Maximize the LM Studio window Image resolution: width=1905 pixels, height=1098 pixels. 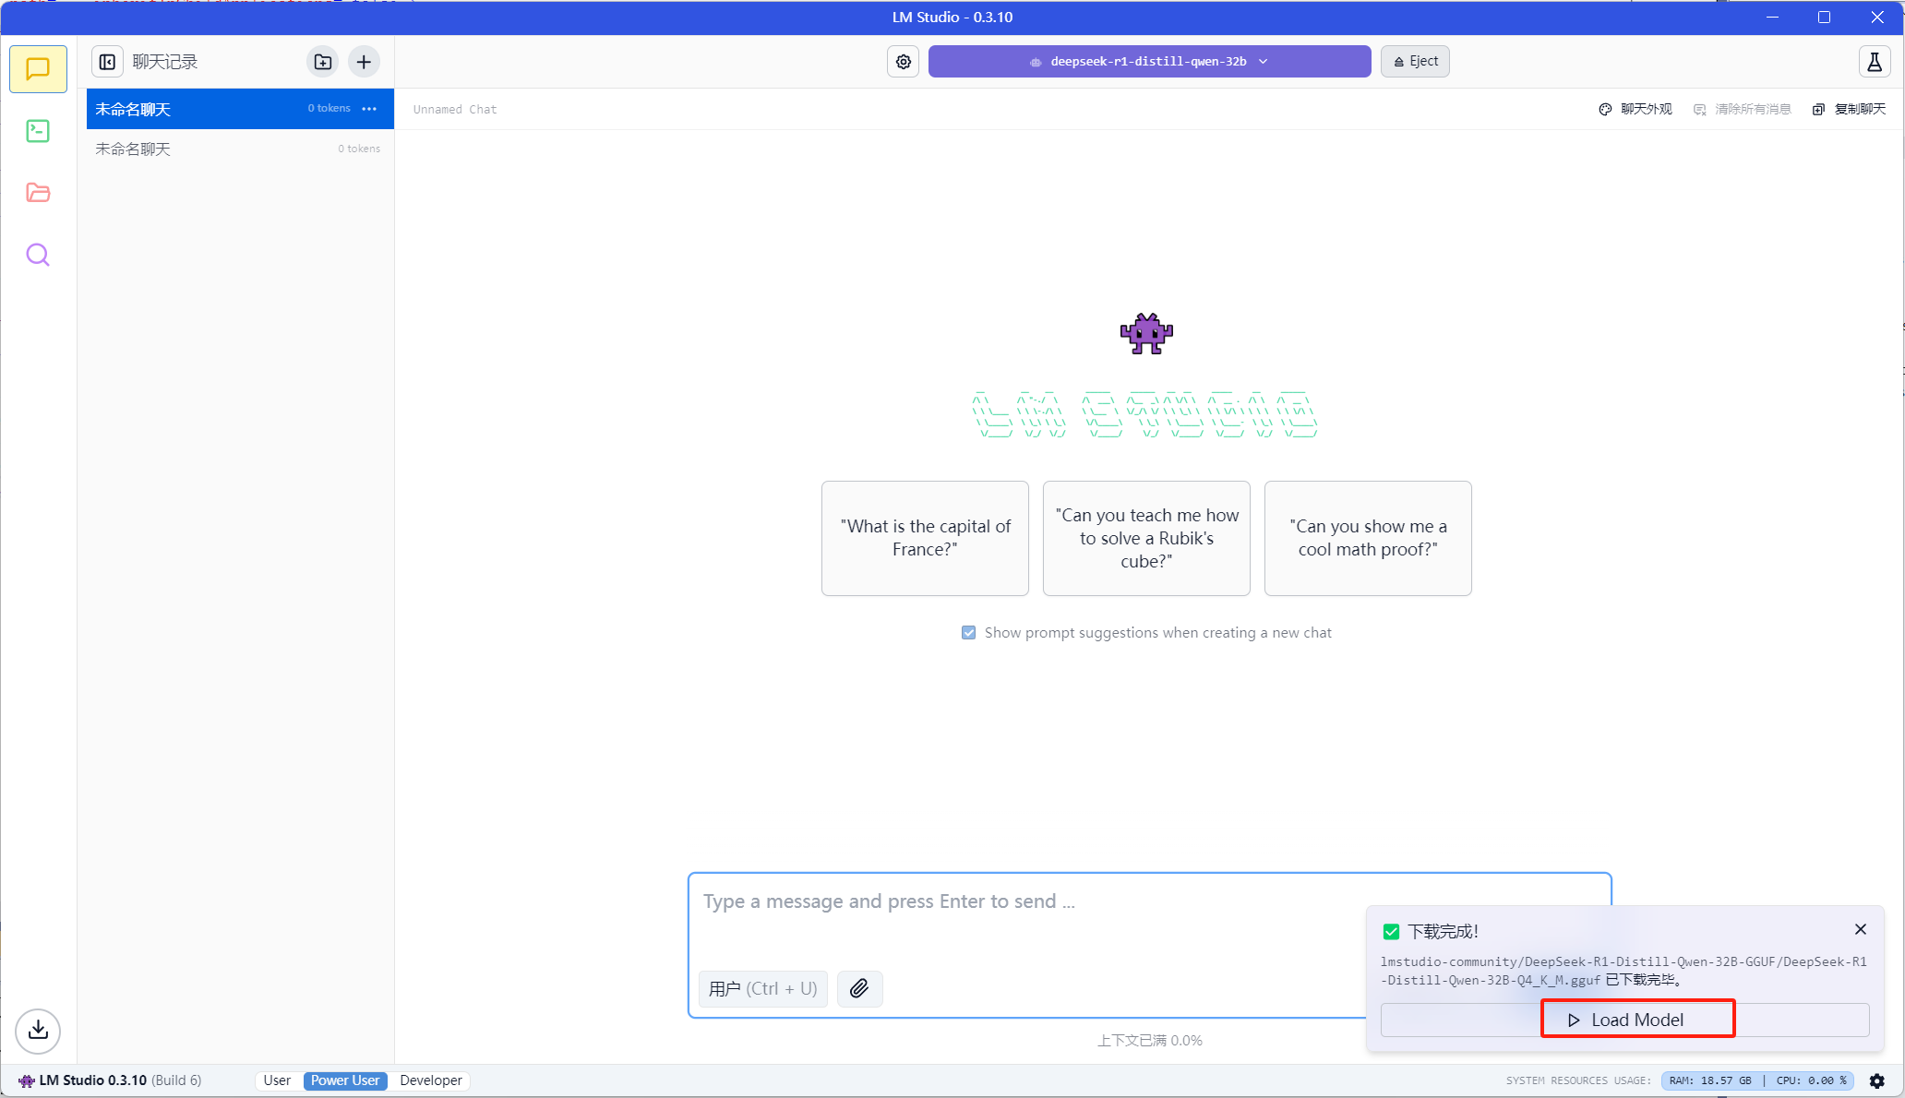(1824, 18)
